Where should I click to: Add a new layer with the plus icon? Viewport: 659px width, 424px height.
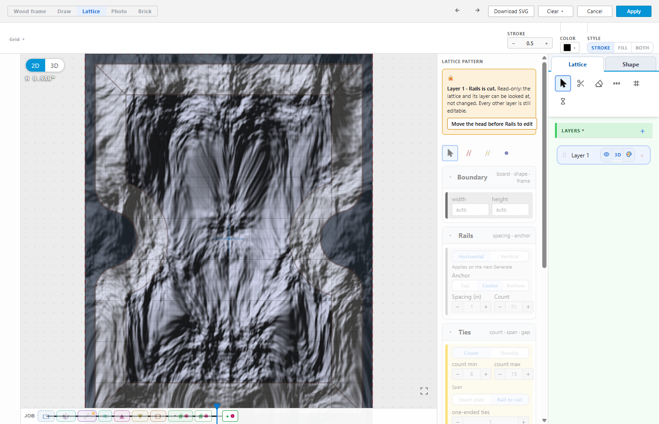click(643, 131)
